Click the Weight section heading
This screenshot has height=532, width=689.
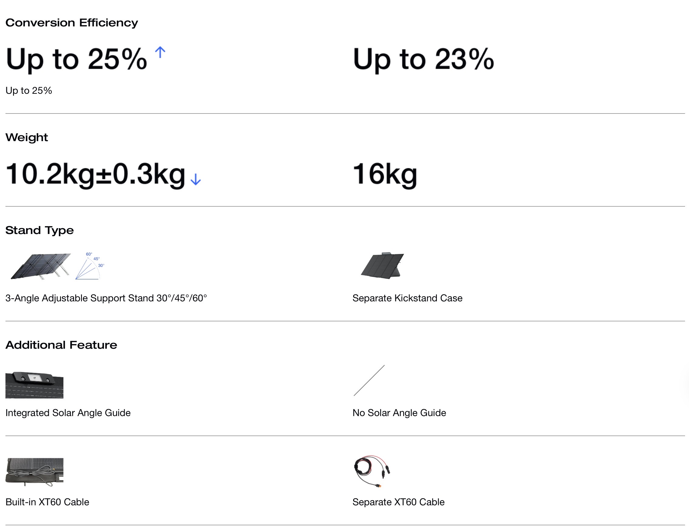27,137
